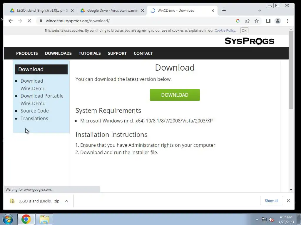
Task: Open the PRODUCTS menu
Action: 27,53
